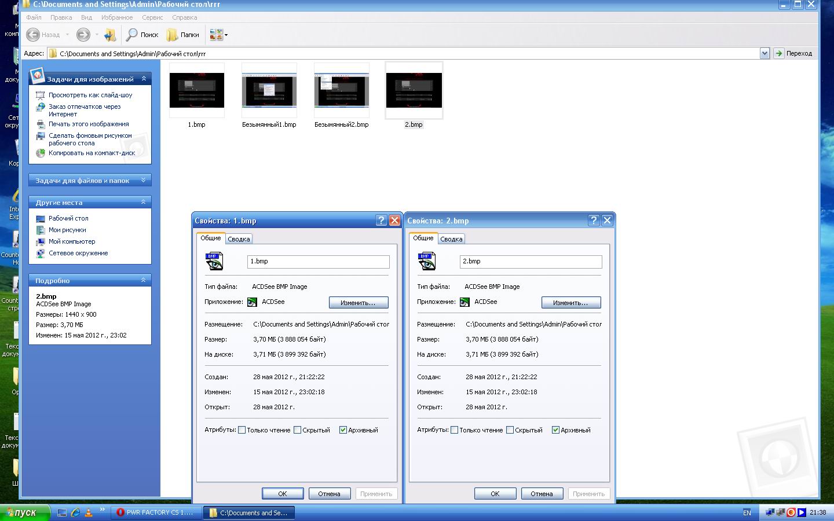Uncheck Archive (Архивный) in 1.bmp properties
The width and height of the screenshot is (834, 521).
343,430
